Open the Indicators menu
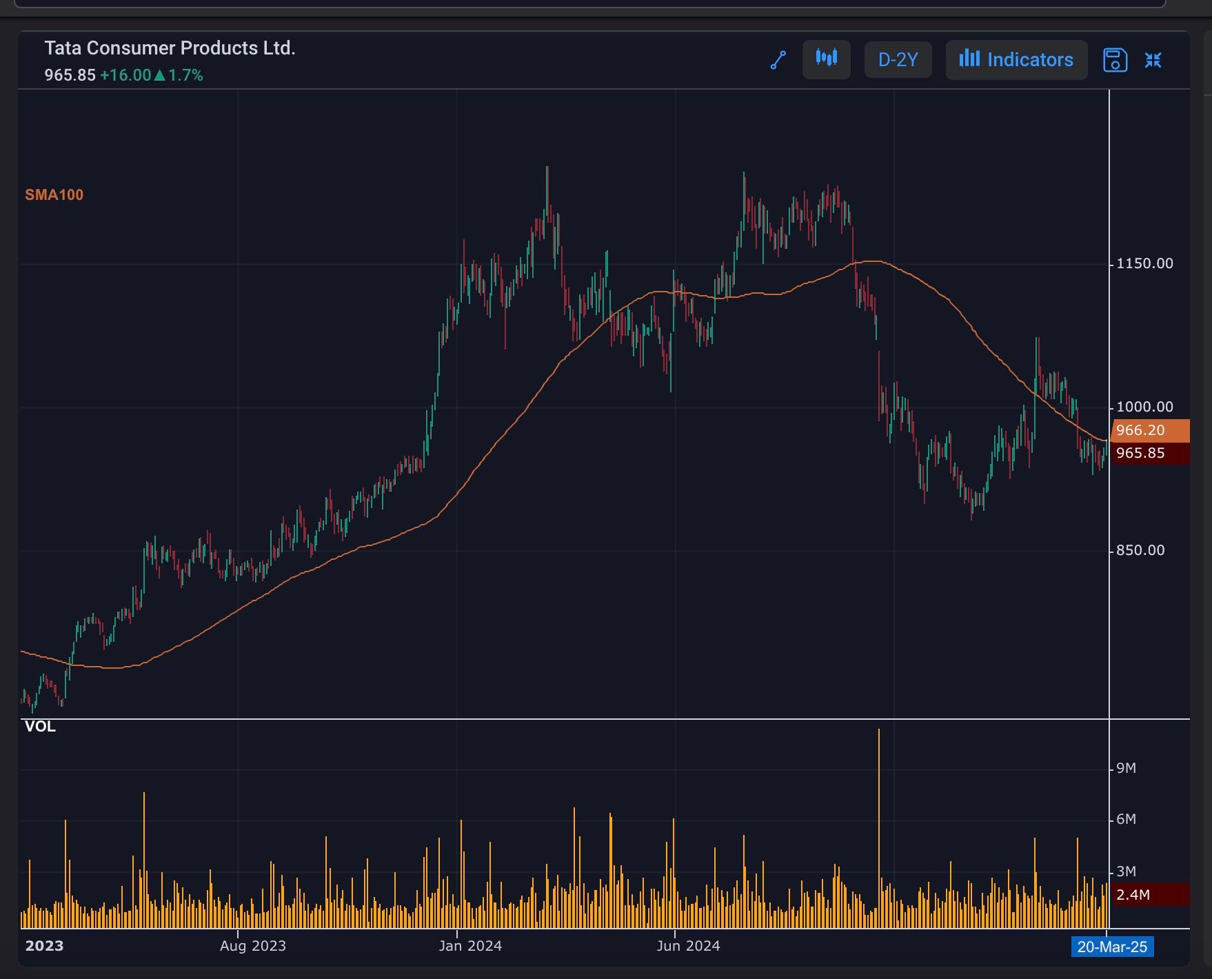1212x979 pixels. click(1016, 59)
